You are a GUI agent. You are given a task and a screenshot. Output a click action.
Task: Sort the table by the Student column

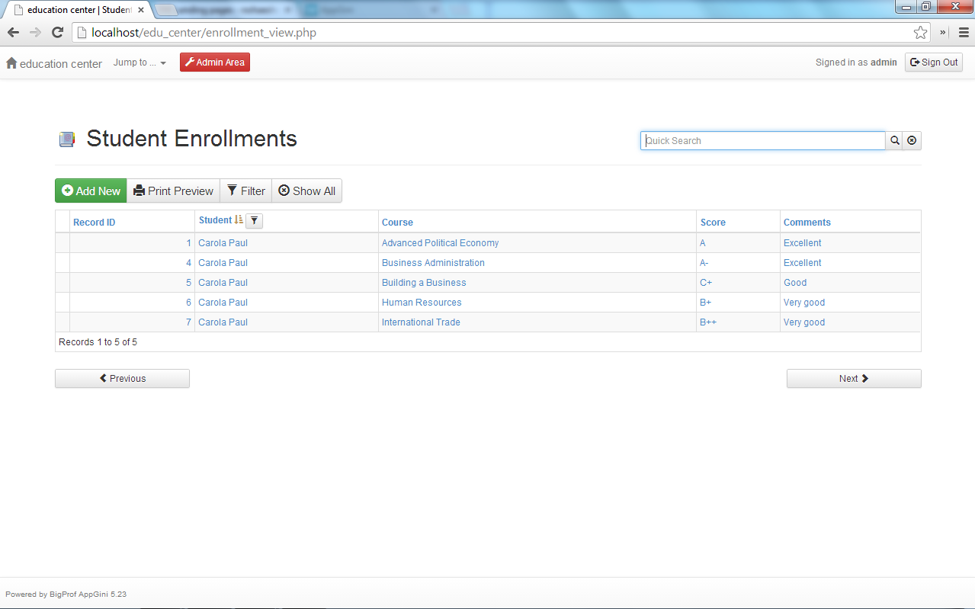pos(215,220)
